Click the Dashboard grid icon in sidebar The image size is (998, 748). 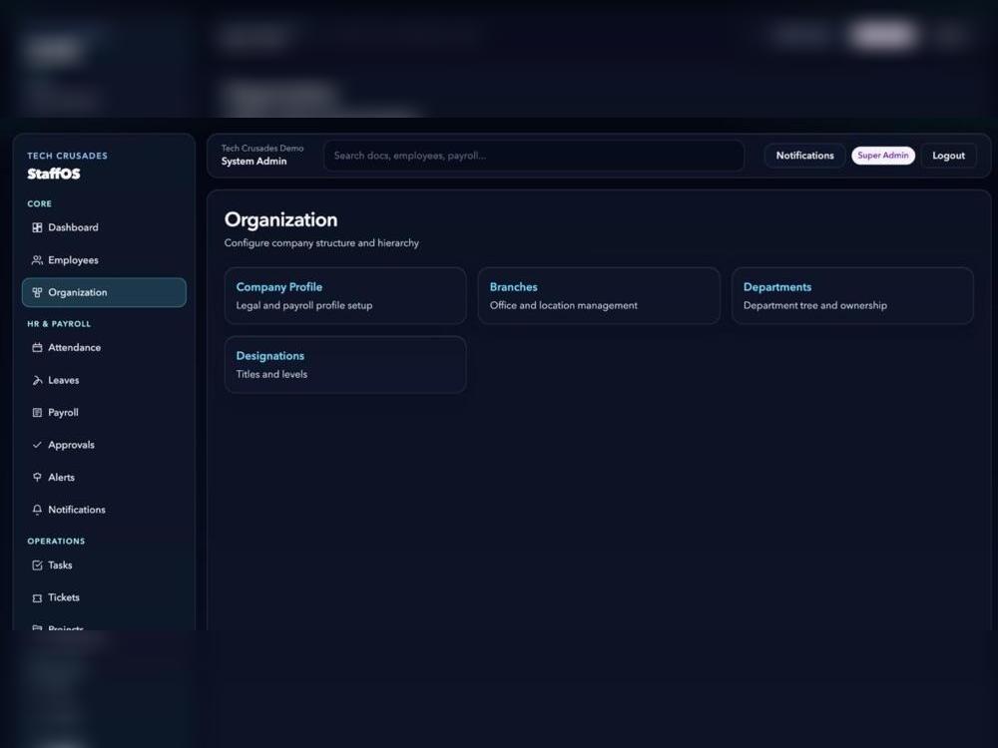click(x=37, y=227)
